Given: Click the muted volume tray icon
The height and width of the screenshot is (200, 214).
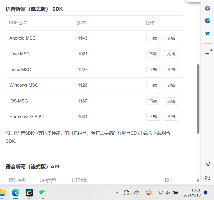Looking at the screenshot, I should [x=168, y=193].
